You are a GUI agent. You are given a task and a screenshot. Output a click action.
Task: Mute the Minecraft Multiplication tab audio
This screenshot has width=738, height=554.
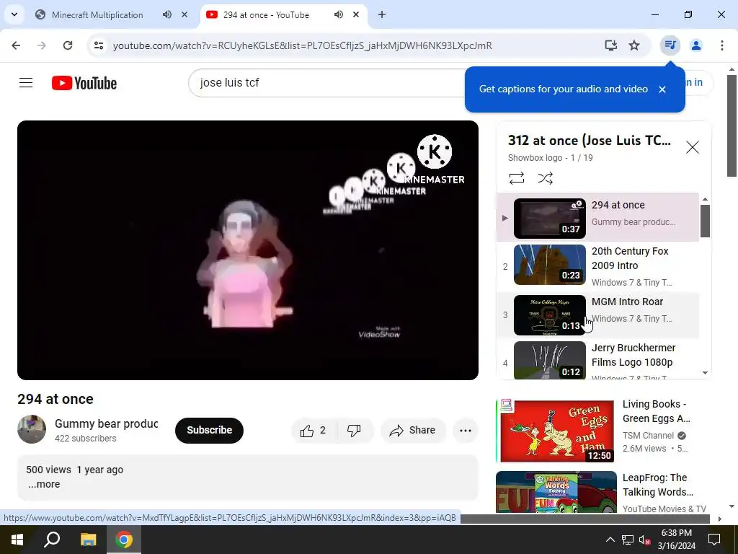(x=167, y=14)
